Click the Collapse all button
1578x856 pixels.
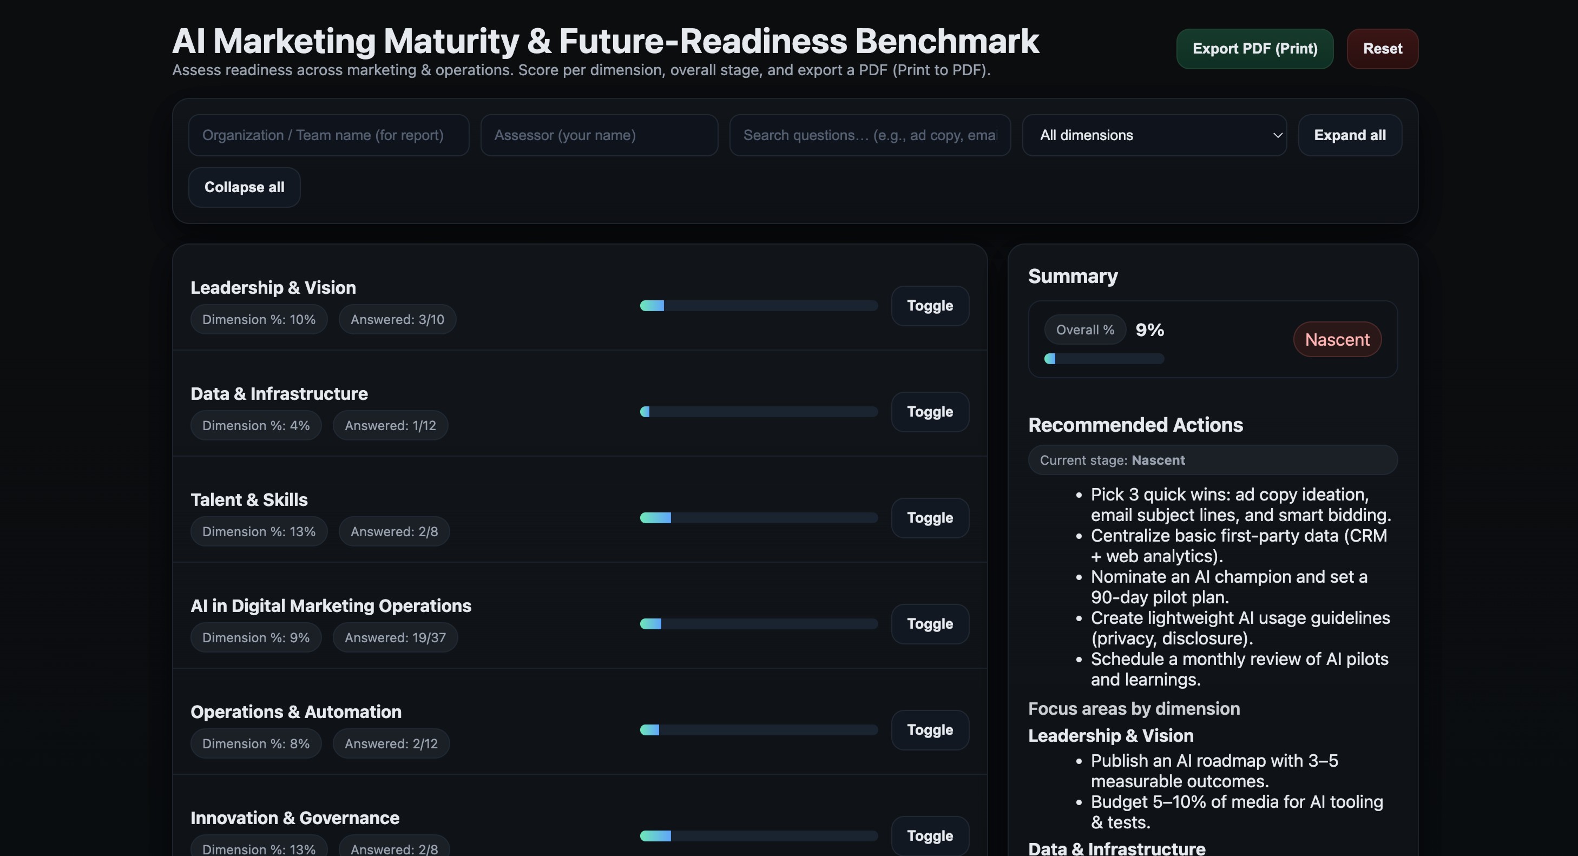[x=244, y=187]
